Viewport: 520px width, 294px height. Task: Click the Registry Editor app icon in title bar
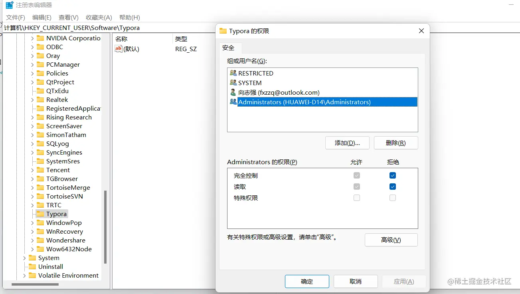coord(10,6)
